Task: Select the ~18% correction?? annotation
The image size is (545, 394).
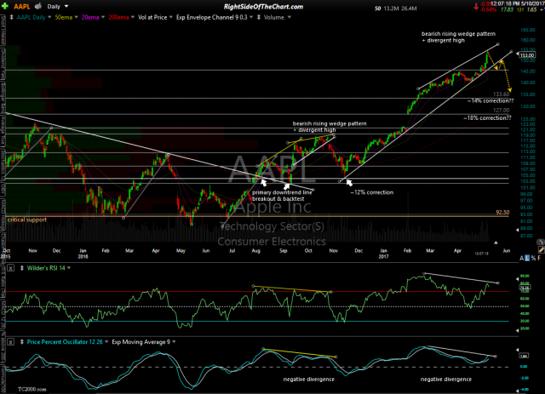Action: coord(487,117)
